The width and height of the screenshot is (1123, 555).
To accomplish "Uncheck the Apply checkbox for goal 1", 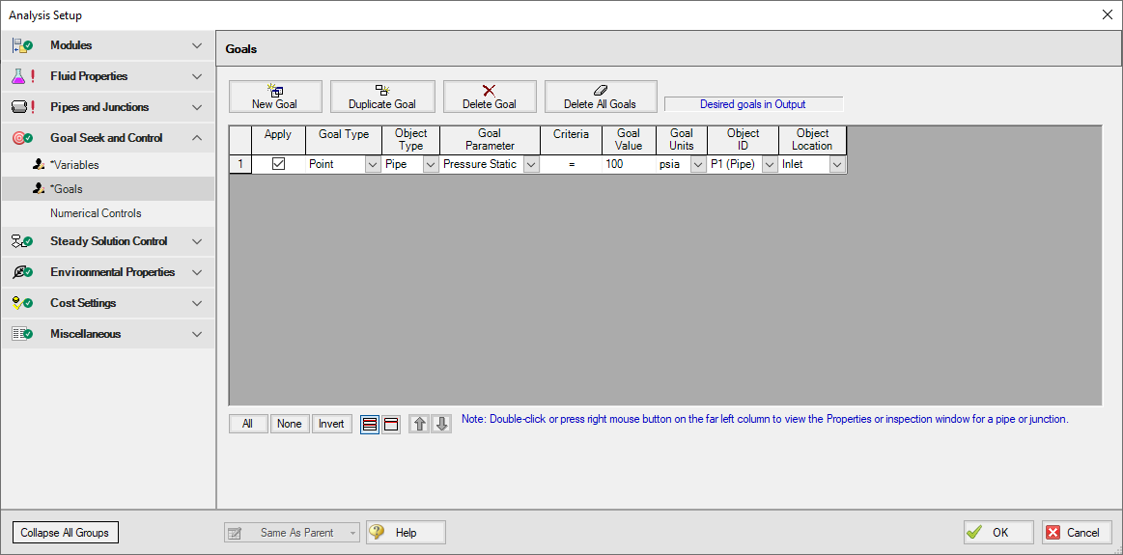I will [x=278, y=164].
